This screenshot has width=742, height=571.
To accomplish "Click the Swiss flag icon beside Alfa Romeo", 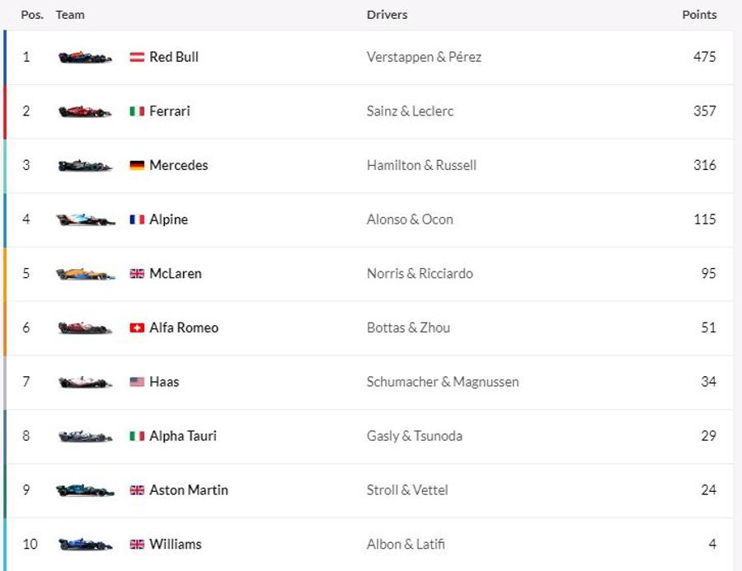I will [x=137, y=328].
